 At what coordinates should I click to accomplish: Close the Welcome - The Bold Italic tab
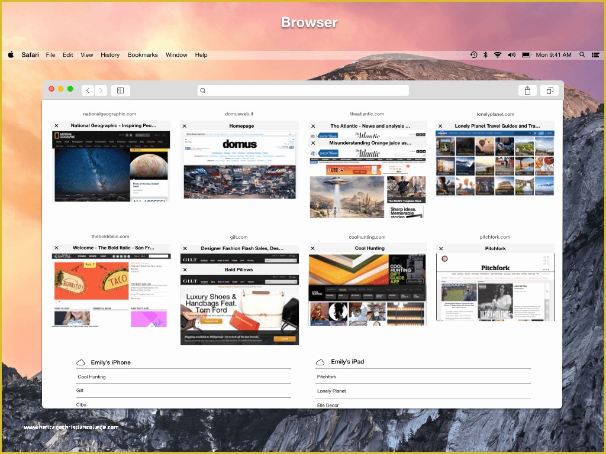pyautogui.click(x=56, y=248)
